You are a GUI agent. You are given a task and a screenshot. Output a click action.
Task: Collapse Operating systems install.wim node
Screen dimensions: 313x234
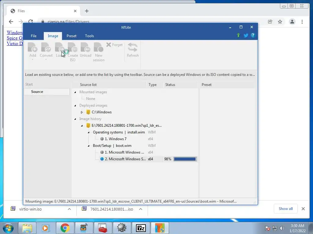(x=88, y=132)
